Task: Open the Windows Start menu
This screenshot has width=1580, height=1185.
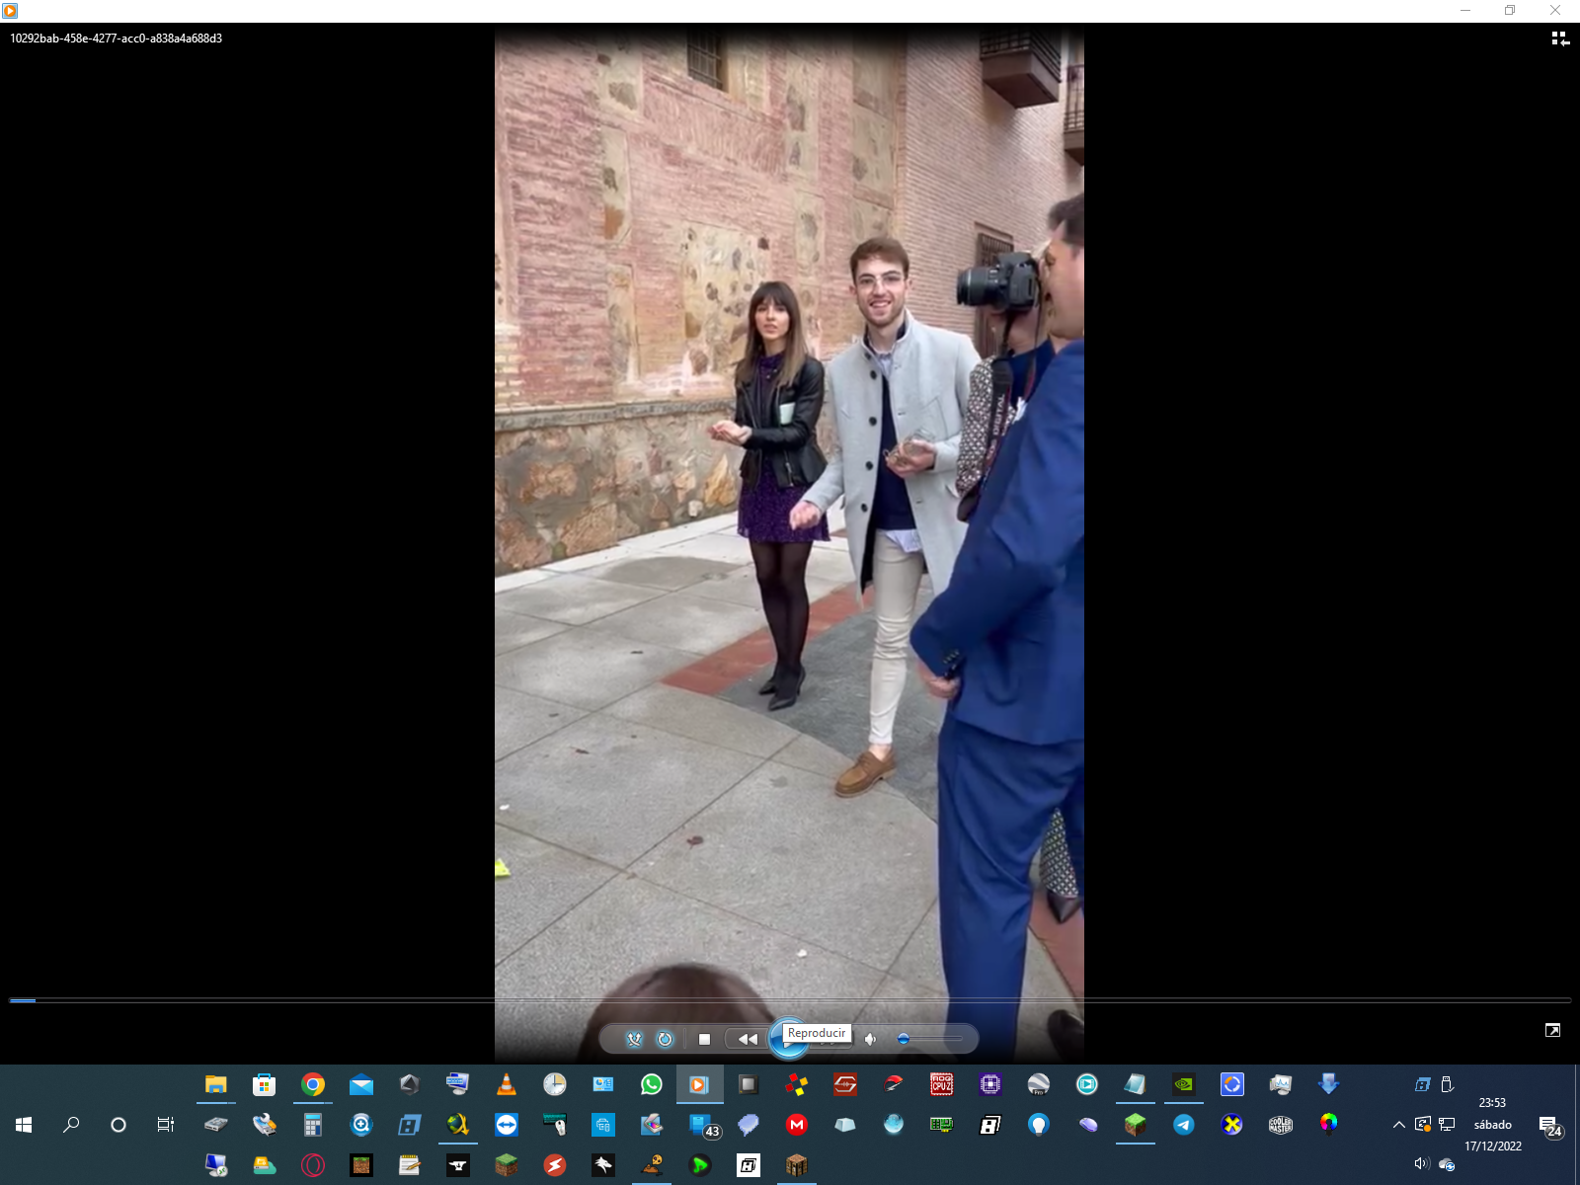Action: pos(24,1125)
